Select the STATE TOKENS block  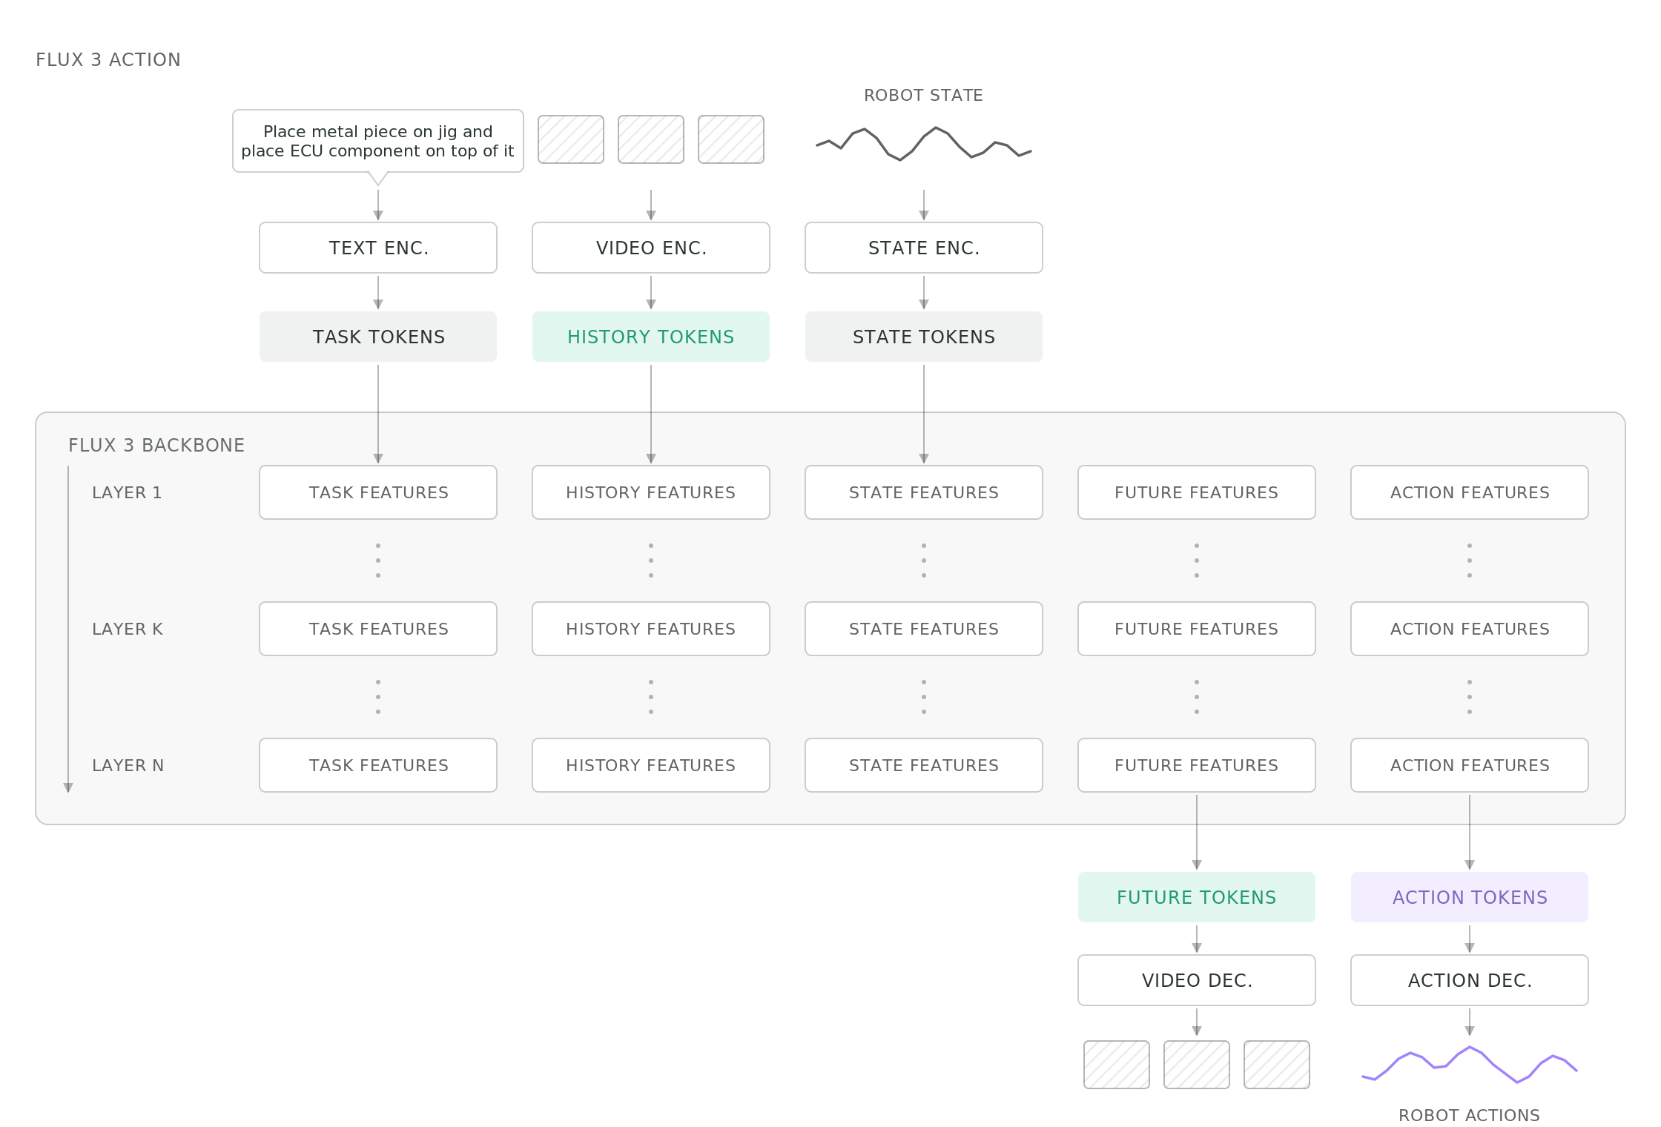pos(924,337)
